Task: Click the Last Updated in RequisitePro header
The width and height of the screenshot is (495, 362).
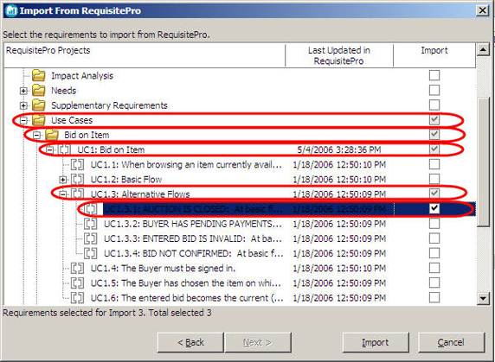Action: [339, 55]
